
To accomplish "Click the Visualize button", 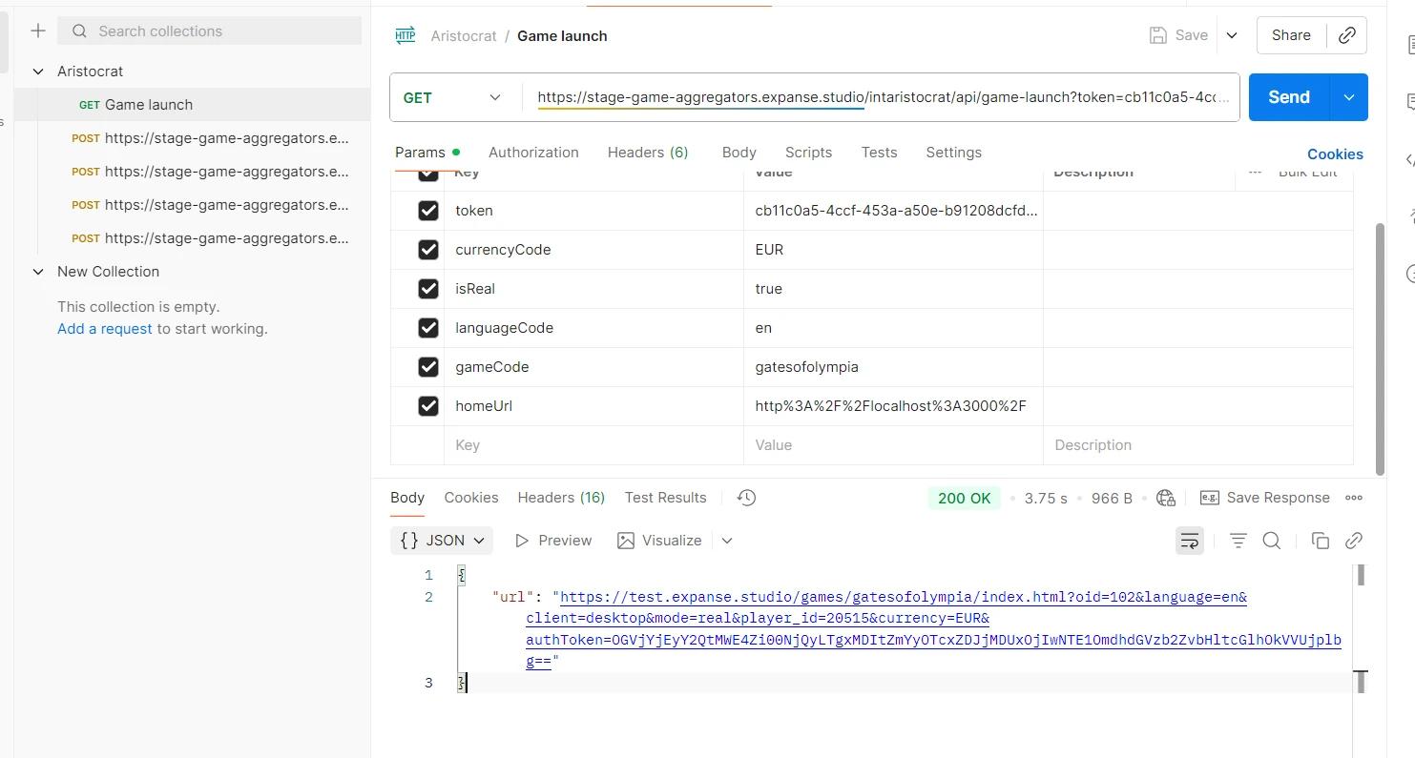I will click(x=659, y=541).
